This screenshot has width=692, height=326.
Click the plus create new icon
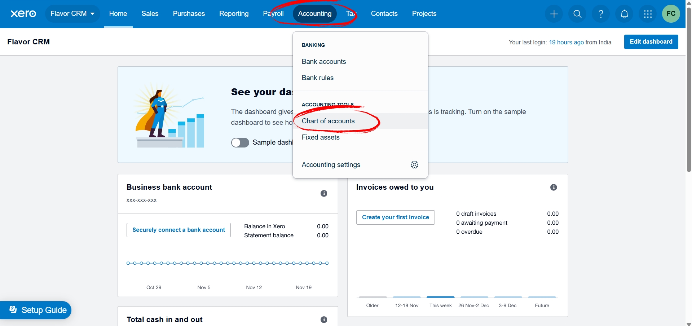point(554,14)
